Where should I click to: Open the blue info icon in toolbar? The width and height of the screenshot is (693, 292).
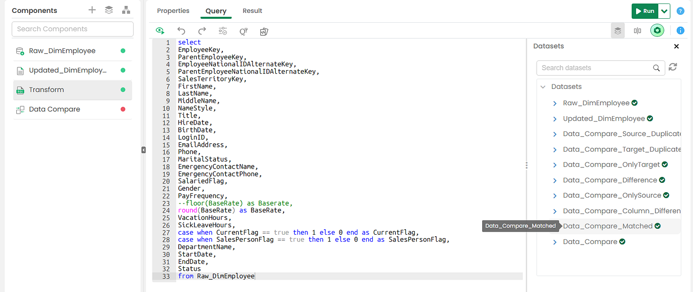pyautogui.click(x=680, y=31)
